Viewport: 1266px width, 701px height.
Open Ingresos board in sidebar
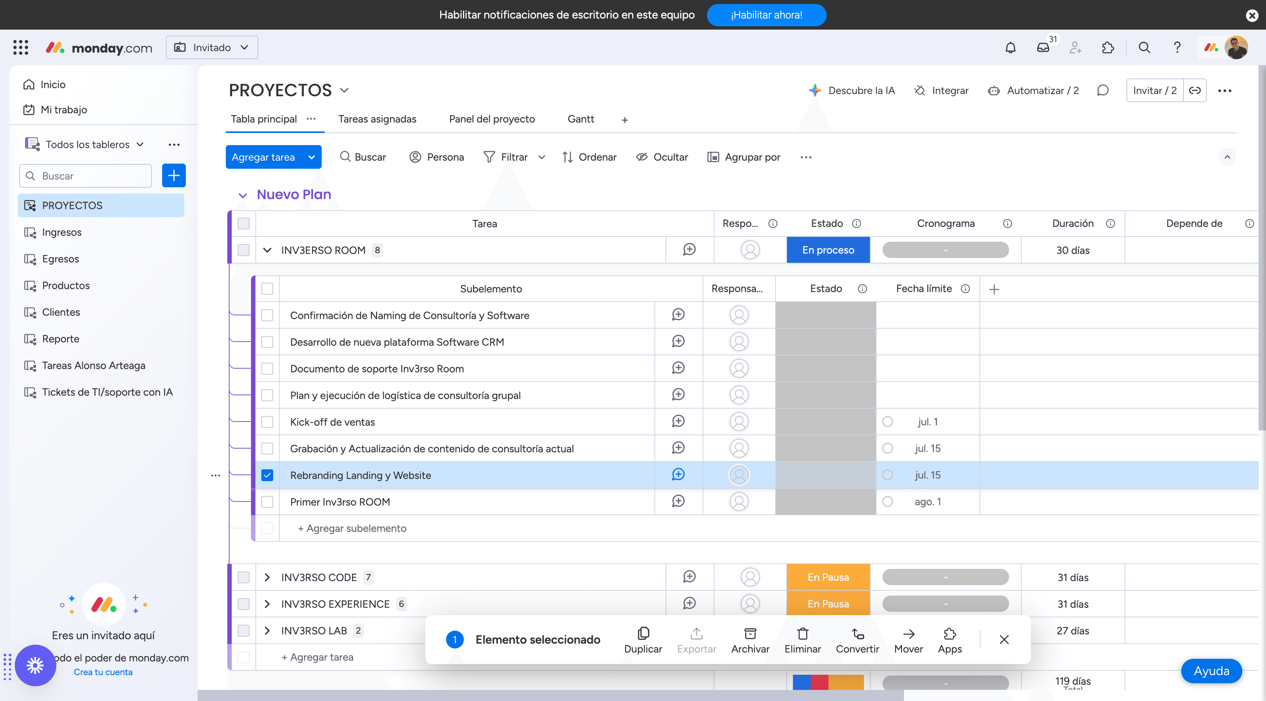tap(101, 232)
